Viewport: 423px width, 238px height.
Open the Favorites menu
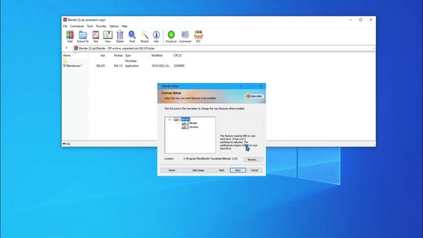point(101,26)
